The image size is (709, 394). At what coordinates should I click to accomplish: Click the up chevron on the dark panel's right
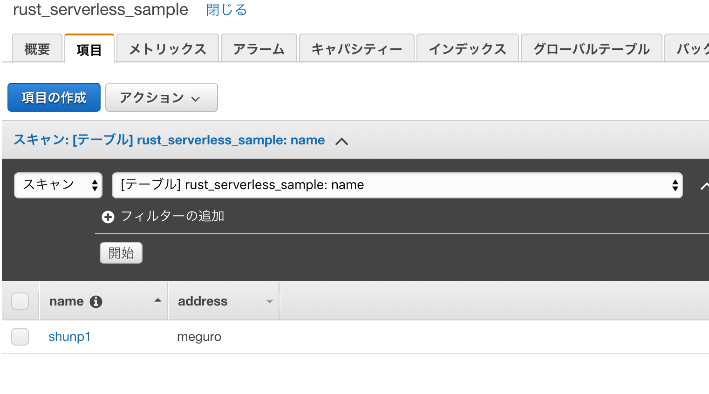705,185
